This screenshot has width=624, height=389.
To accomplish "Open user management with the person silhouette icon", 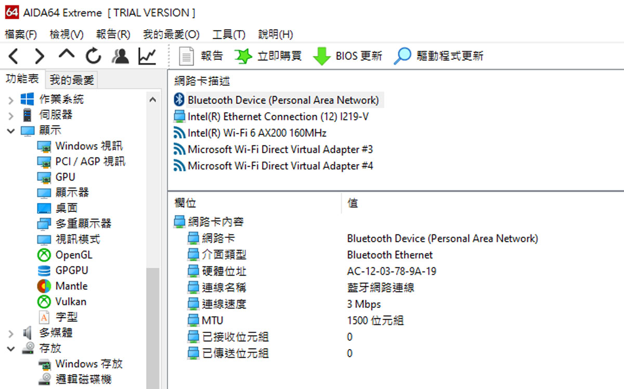I will 120,56.
